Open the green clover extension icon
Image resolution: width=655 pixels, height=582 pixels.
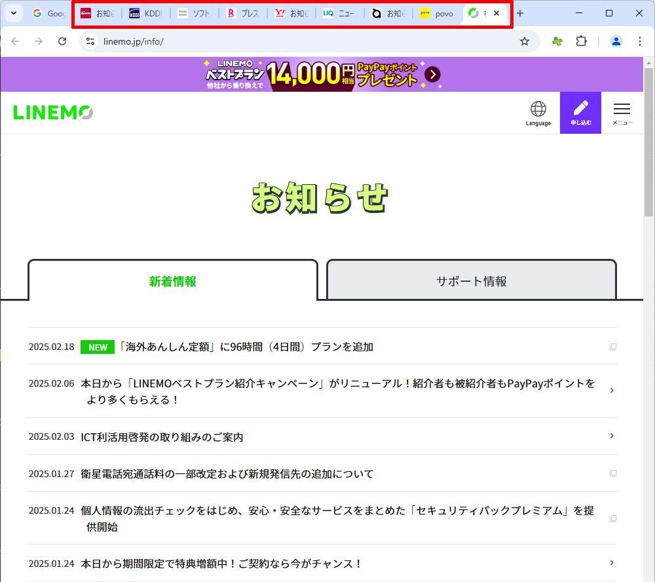tap(557, 41)
